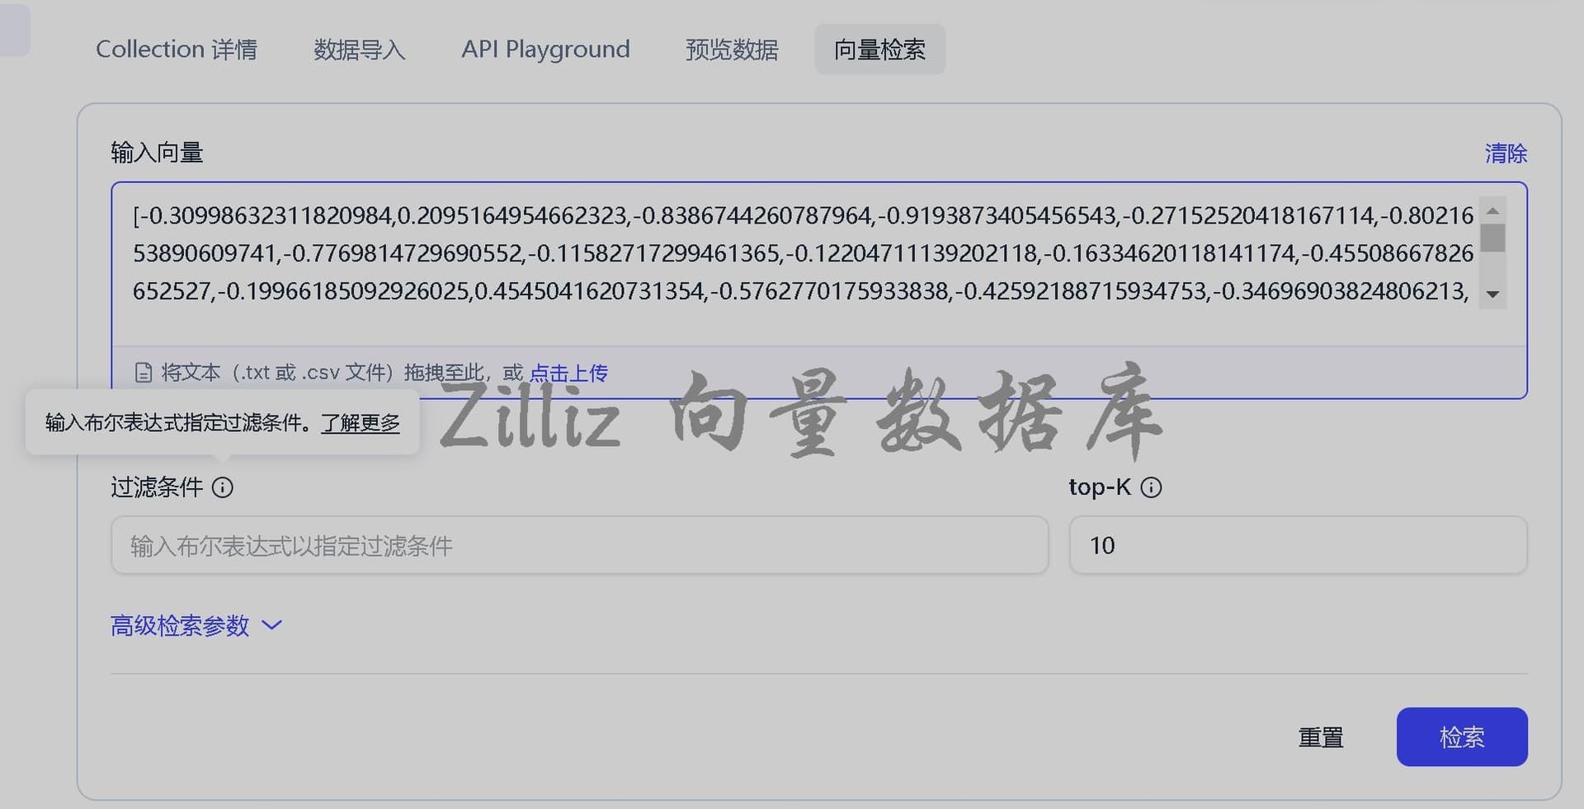Click the 点击上传 upload link

tap(568, 373)
